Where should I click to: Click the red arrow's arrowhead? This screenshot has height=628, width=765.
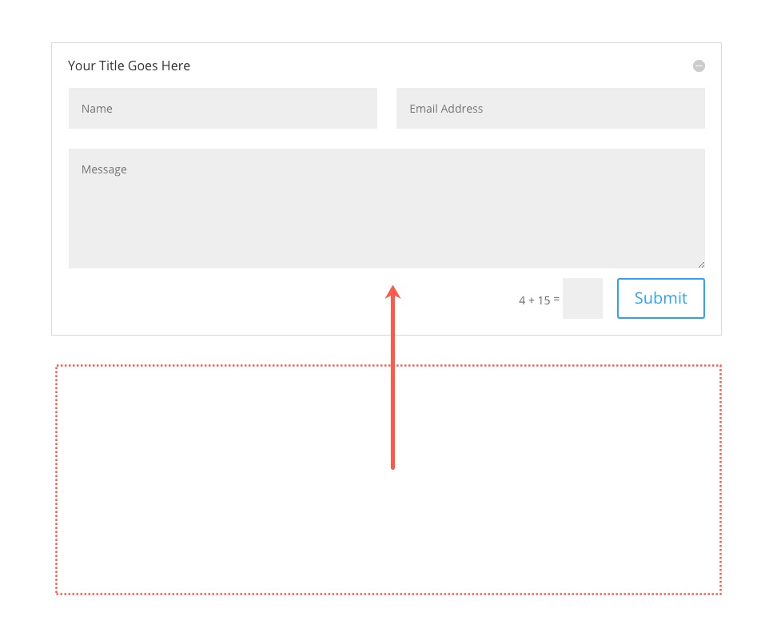tap(392, 292)
